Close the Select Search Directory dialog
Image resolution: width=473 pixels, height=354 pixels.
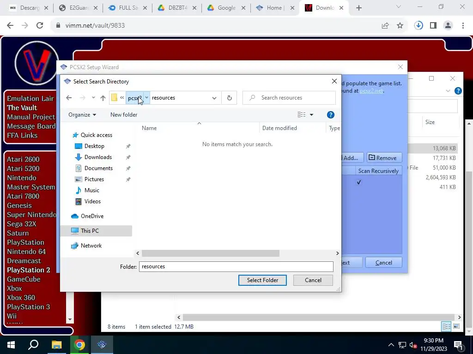[x=334, y=81]
